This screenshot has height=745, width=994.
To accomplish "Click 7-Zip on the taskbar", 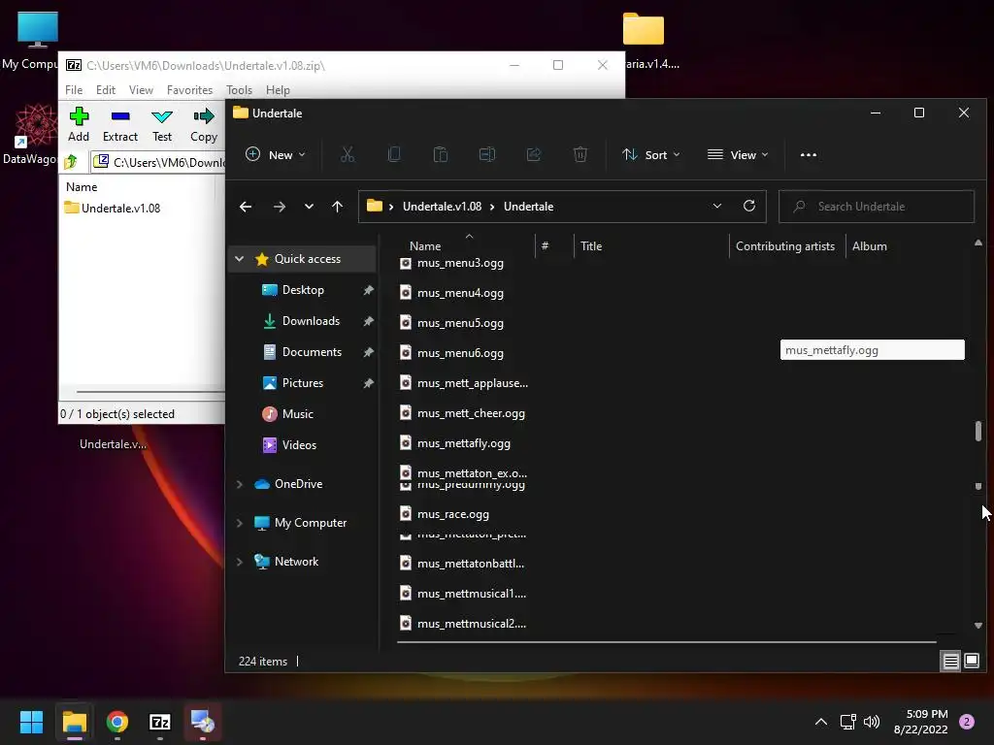I will coord(160,722).
